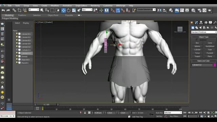217x122 pixels.
Task: Choose the Rectangular Selection Region tool
Action: [52, 10]
